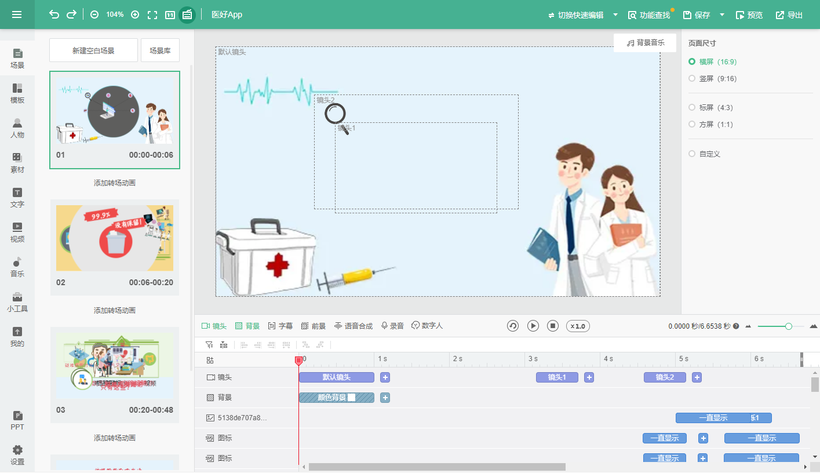Select 方屏 (1:1) page size
Viewport: 820px width, 473px height.
click(710, 124)
